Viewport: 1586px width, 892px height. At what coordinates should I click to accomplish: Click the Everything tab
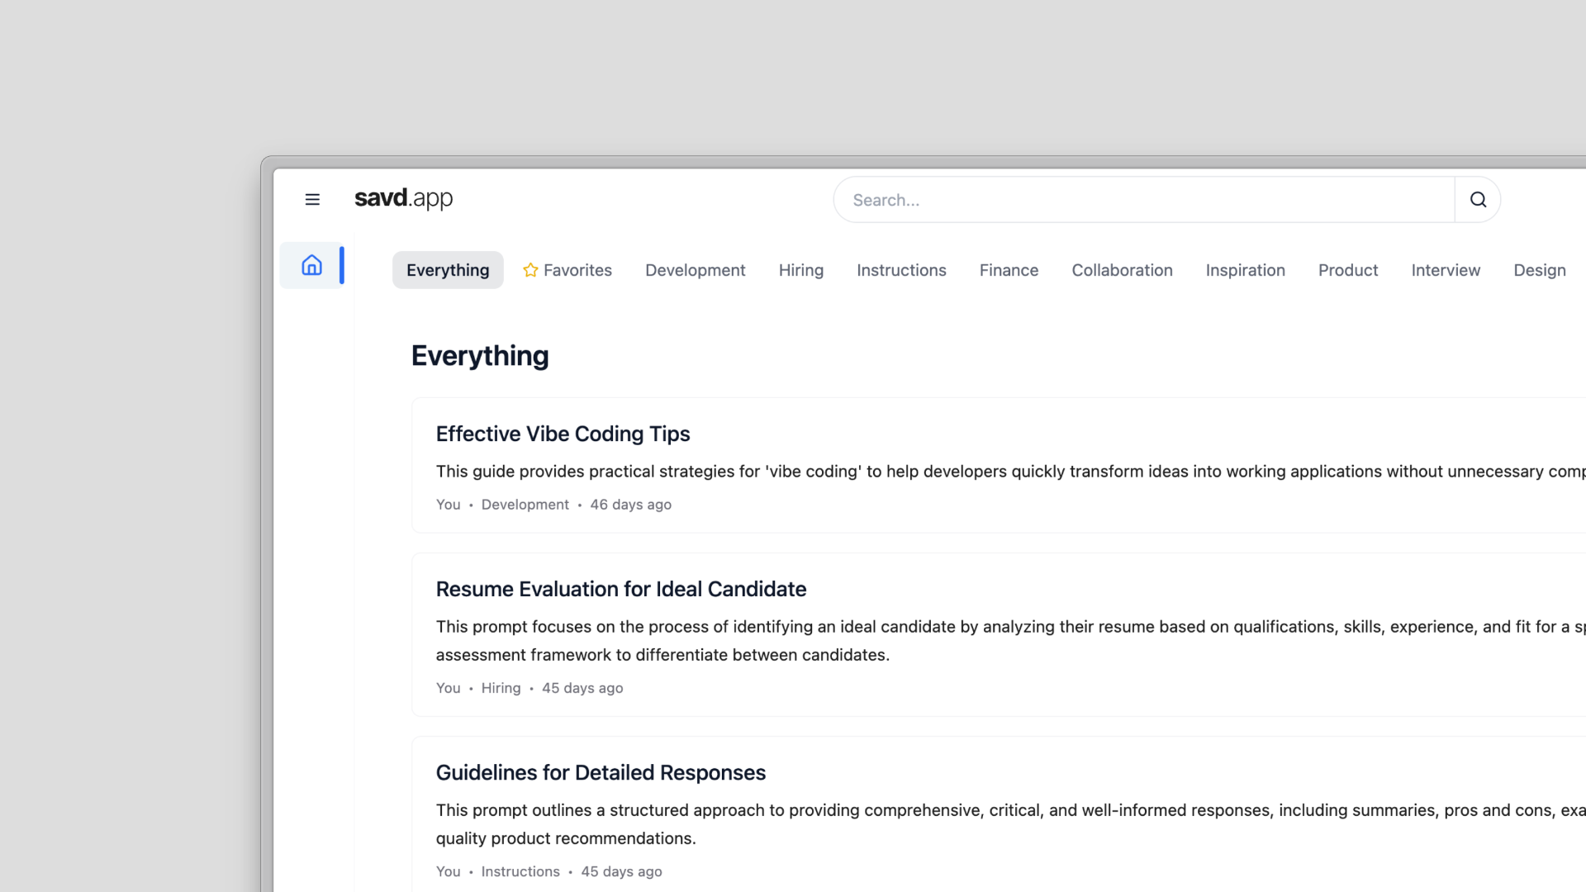[x=447, y=270]
